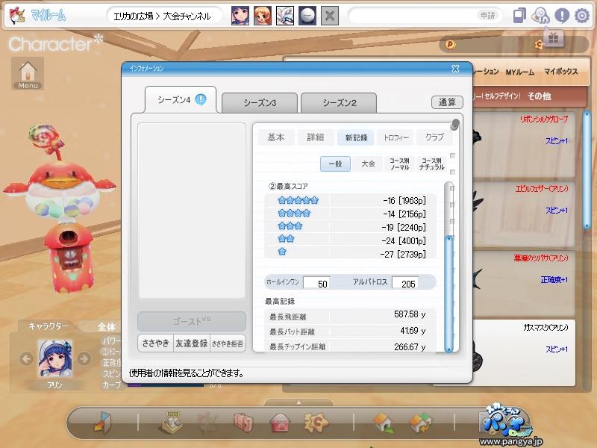
Task: Open the トロフィー tab
Action: (x=396, y=137)
